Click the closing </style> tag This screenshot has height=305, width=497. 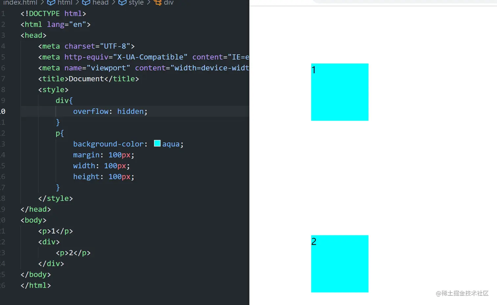click(56, 199)
